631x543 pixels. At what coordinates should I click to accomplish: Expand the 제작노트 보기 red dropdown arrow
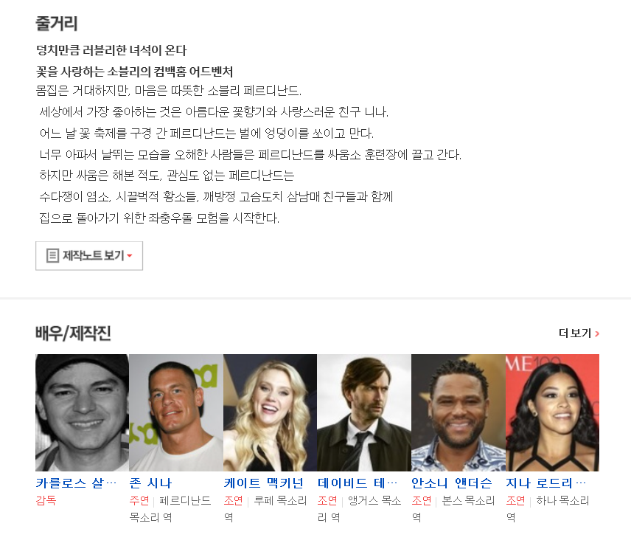[x=130, y=256]
